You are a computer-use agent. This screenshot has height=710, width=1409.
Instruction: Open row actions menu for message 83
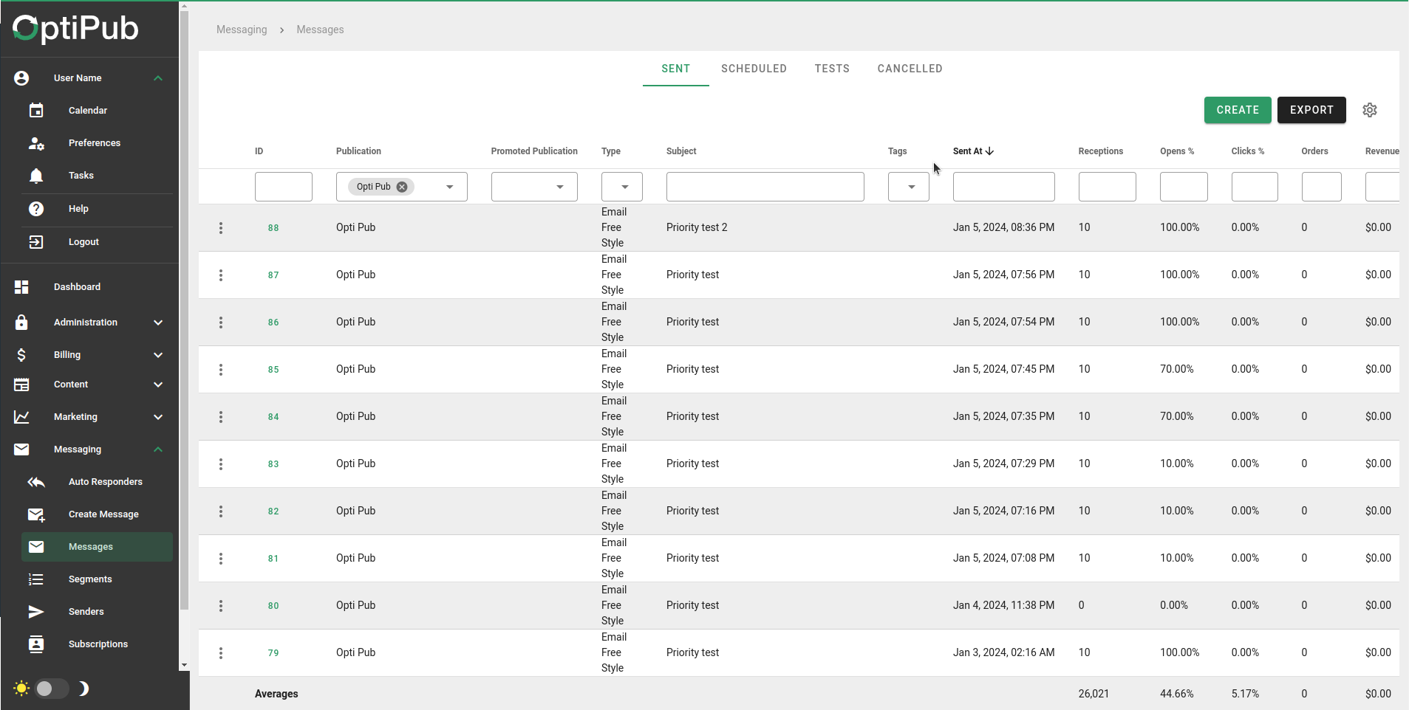(x=221, y=464)
